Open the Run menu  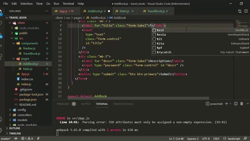click(x=56, y=4)
